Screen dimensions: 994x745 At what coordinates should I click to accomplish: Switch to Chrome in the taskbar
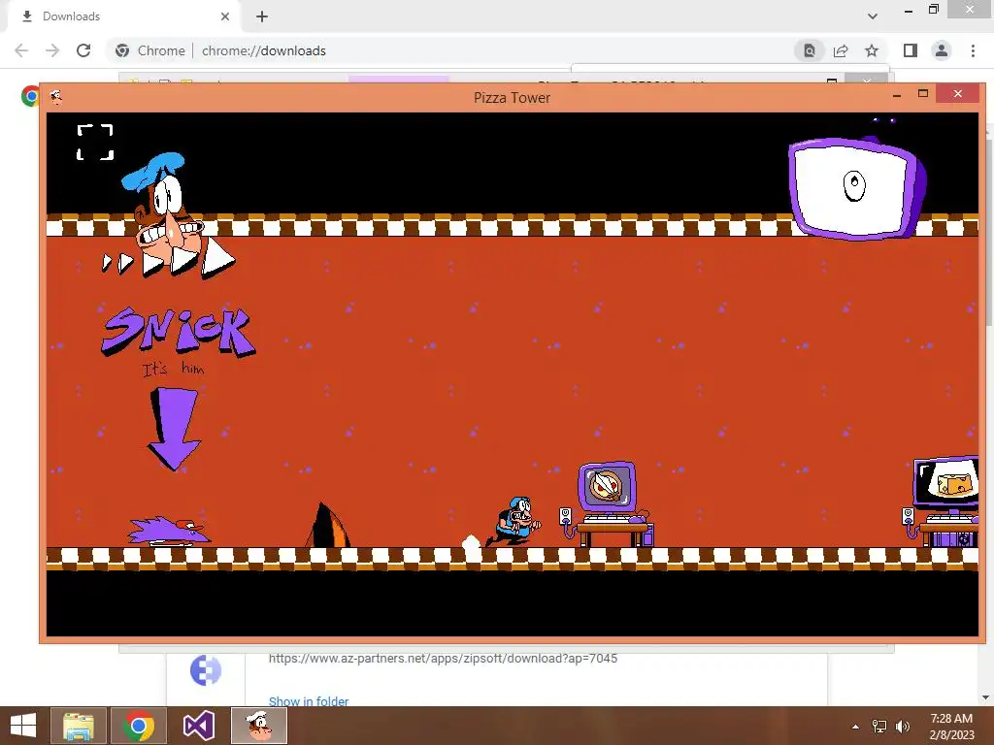pyautogui.click(x=138, y=726)
